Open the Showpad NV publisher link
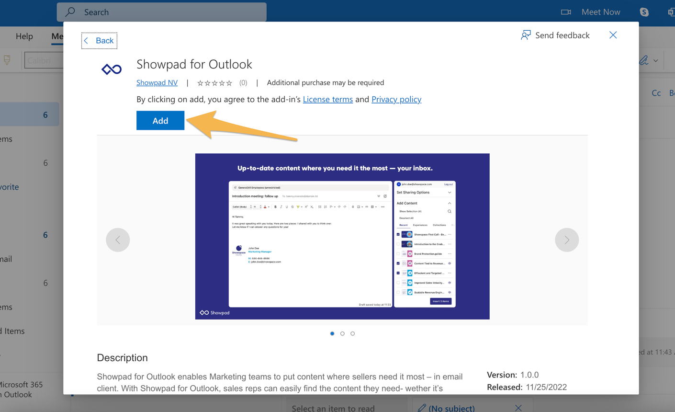Image resolution: width=675 pixels, height=412 pixels. tap(157, 82)
